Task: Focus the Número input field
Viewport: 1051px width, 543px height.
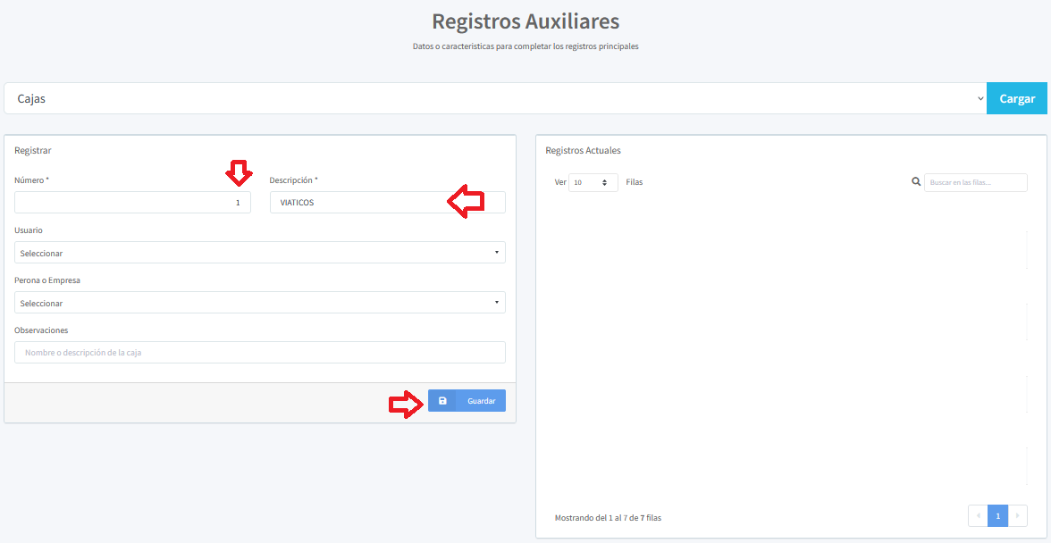Action: pyautogui.click(x=132, y=203)
